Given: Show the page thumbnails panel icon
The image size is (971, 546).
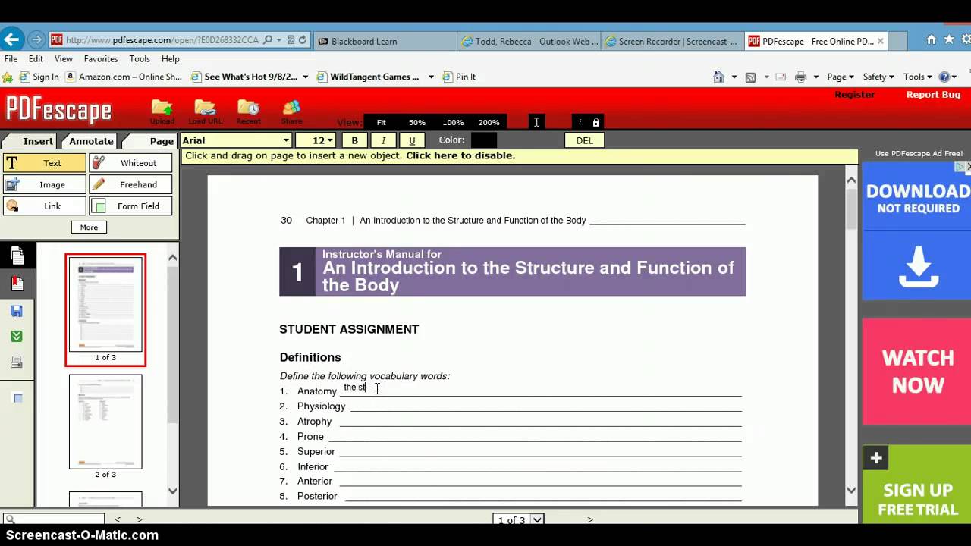Looking at the screenshot, I should pyautogui.click(x=17, y=256).
